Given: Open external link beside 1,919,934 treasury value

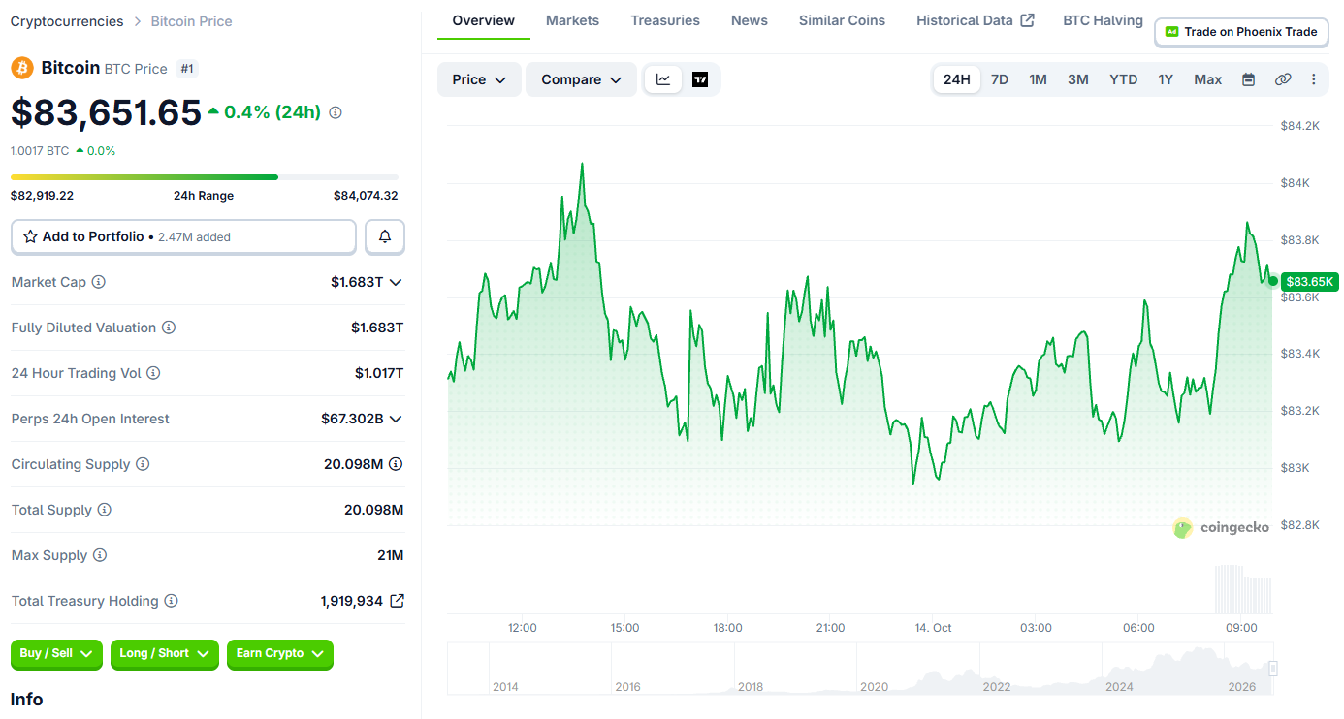Looking at the screenshot, I should tap(397, 601).
